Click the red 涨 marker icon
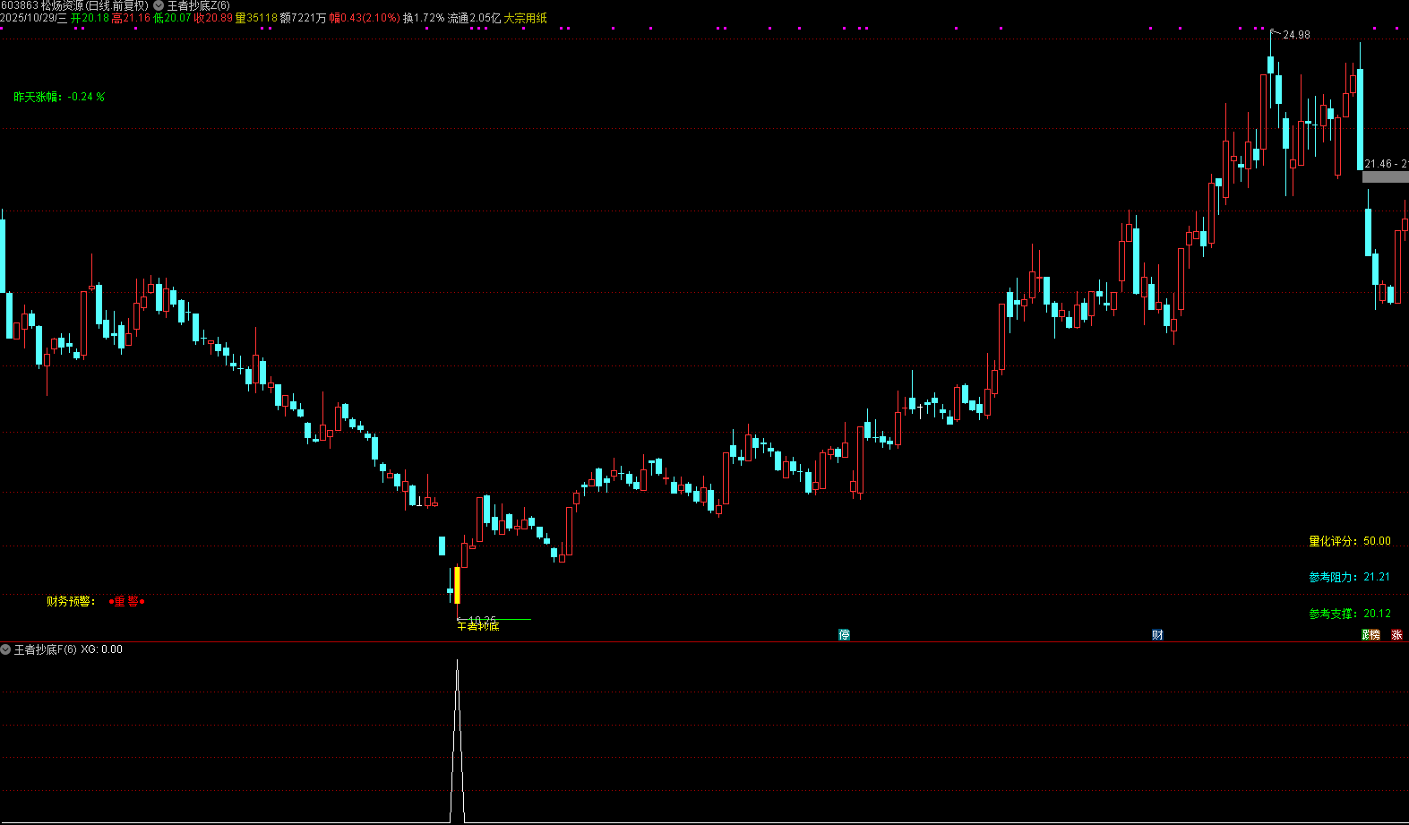The image size is (1409, 825). tap(1396, 634)
